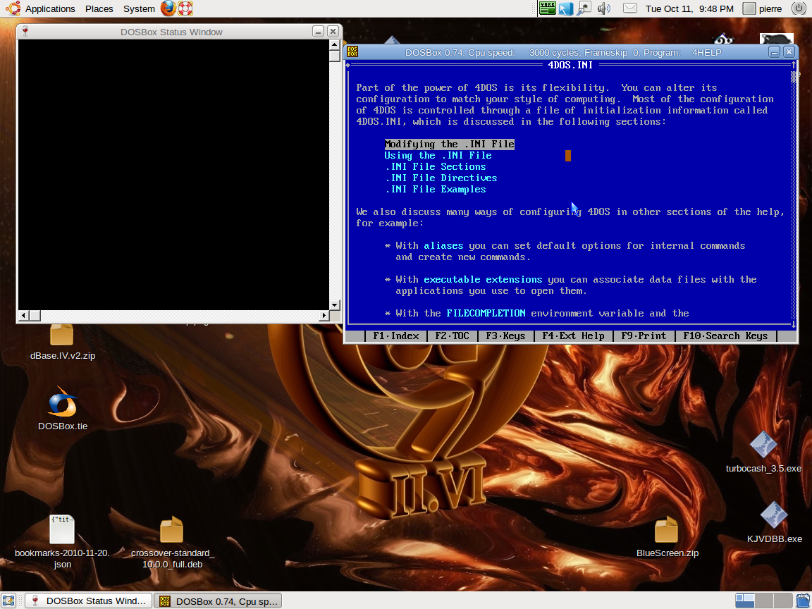Open the volume control icon
Viewport: 812px width, 609px height.
pyautogui.click(x=604, y=8)
